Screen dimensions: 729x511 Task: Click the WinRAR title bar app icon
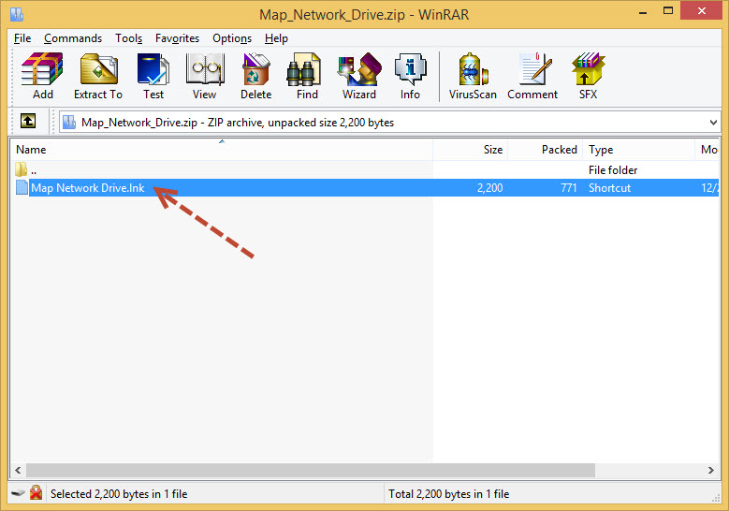pos(17,14)
